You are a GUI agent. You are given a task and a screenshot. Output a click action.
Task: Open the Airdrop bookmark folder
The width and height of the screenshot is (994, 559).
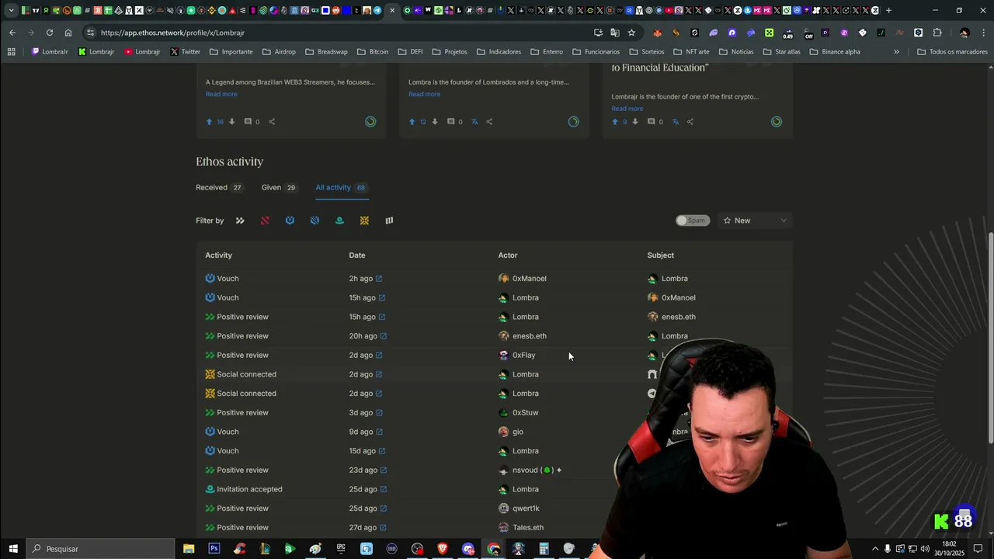point(279,52)
